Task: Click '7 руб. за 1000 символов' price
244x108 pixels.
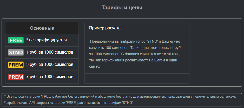Action: point(50,77)
